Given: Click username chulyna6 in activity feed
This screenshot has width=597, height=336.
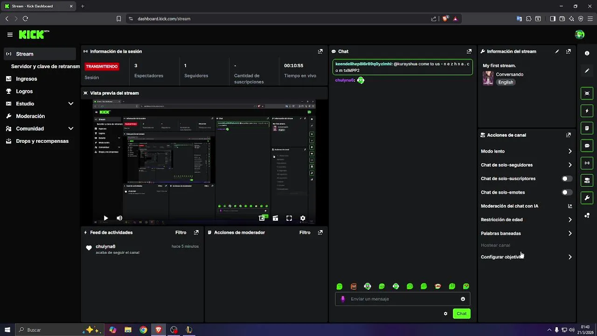Looking at the screenshot, I should point(105,246).
